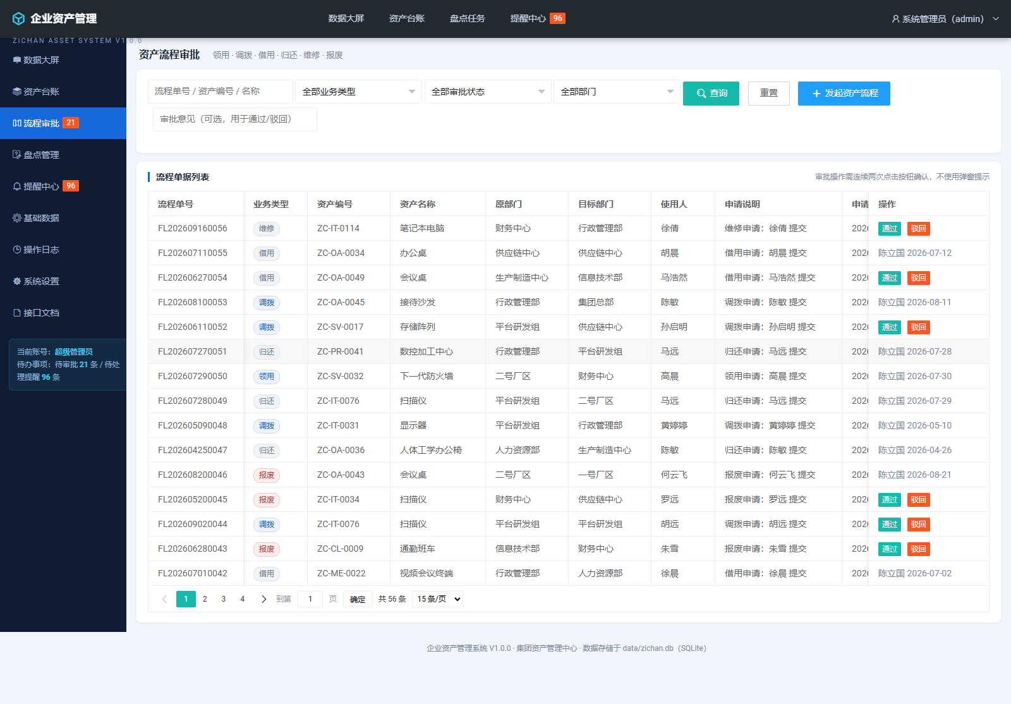Click the enterprise asset management cube logo
The width and height of the screenshot is (1011, 704).
coord(19,19)
